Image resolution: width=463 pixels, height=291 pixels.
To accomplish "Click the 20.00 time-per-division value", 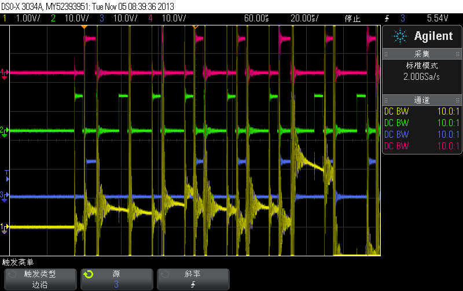I will click(304, 19).
